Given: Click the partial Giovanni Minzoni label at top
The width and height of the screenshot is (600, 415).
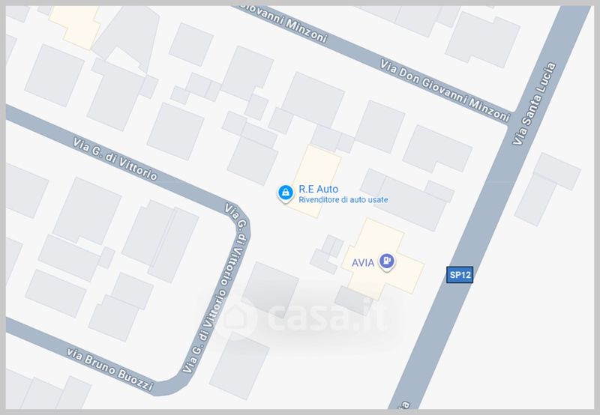Looking at the screenshot, I should click(x=283, y=24).
